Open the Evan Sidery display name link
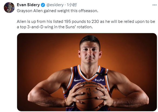158x112 pixels. (x=28, y=5)
